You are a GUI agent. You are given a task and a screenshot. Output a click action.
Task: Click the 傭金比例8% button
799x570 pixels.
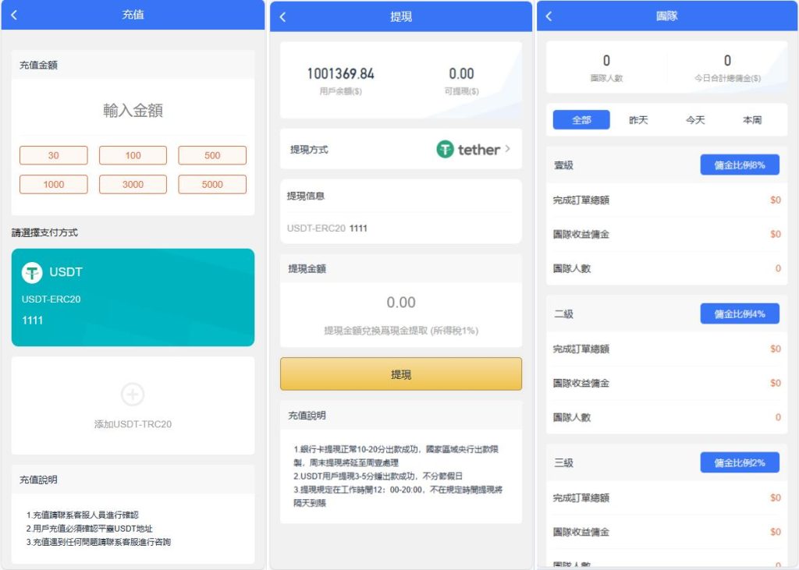click(739, 165)
